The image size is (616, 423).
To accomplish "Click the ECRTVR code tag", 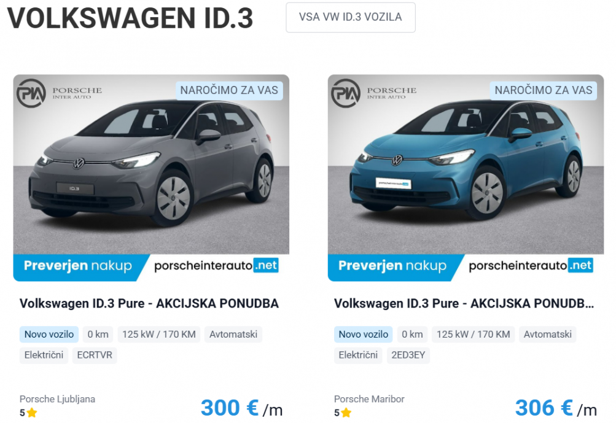I will click(95, 355).
